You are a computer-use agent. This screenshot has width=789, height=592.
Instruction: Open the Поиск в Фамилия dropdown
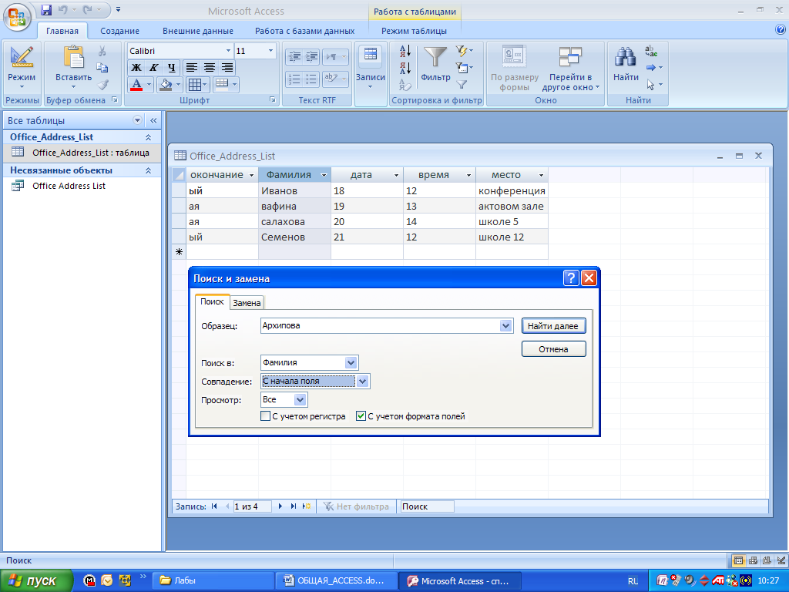click(351, 362)
